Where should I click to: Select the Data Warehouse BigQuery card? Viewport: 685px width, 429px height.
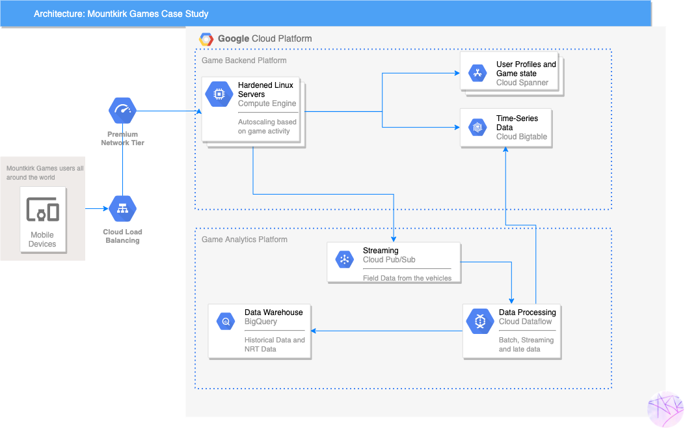pos(259,331)
